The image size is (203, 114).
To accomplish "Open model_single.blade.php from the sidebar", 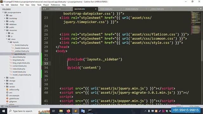I will [x=22, y=75].
